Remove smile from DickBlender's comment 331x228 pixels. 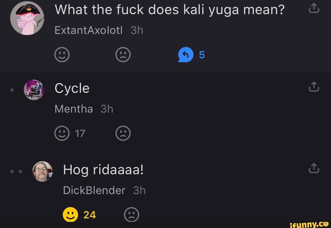70,215
